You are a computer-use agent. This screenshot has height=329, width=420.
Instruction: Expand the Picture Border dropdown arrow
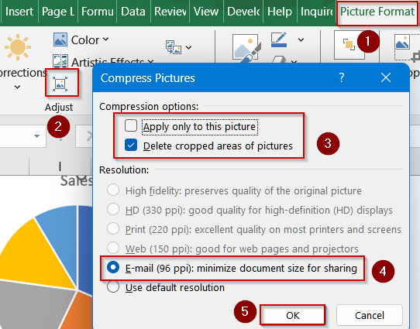(x=301, y=39)
